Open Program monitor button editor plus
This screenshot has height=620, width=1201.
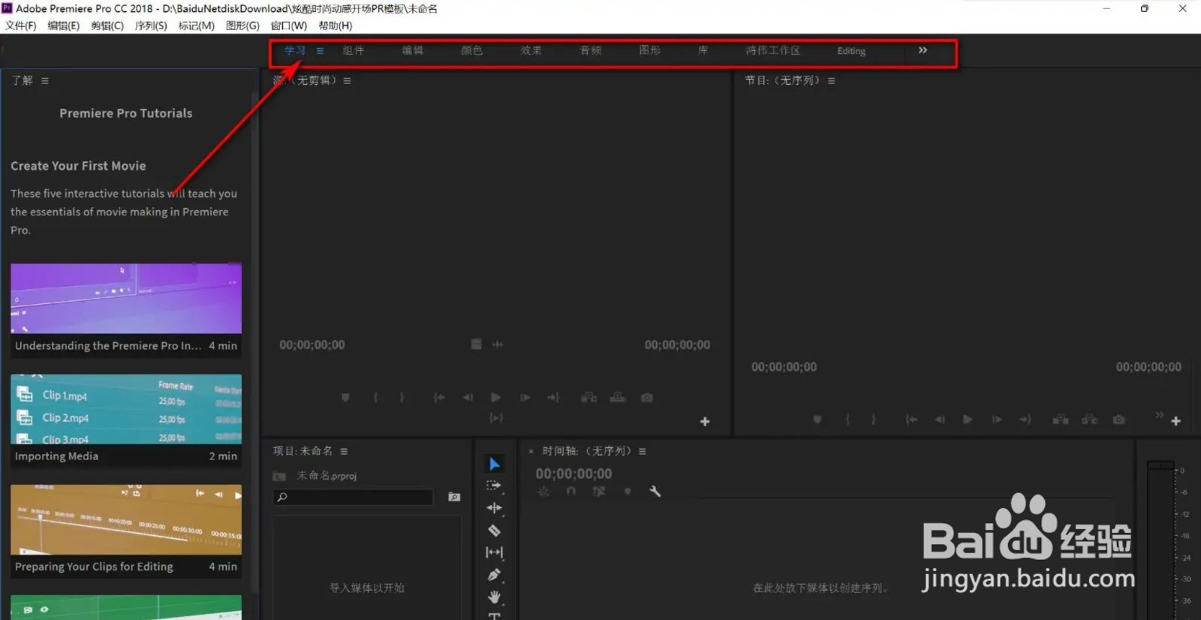[x=1176, y=422]
